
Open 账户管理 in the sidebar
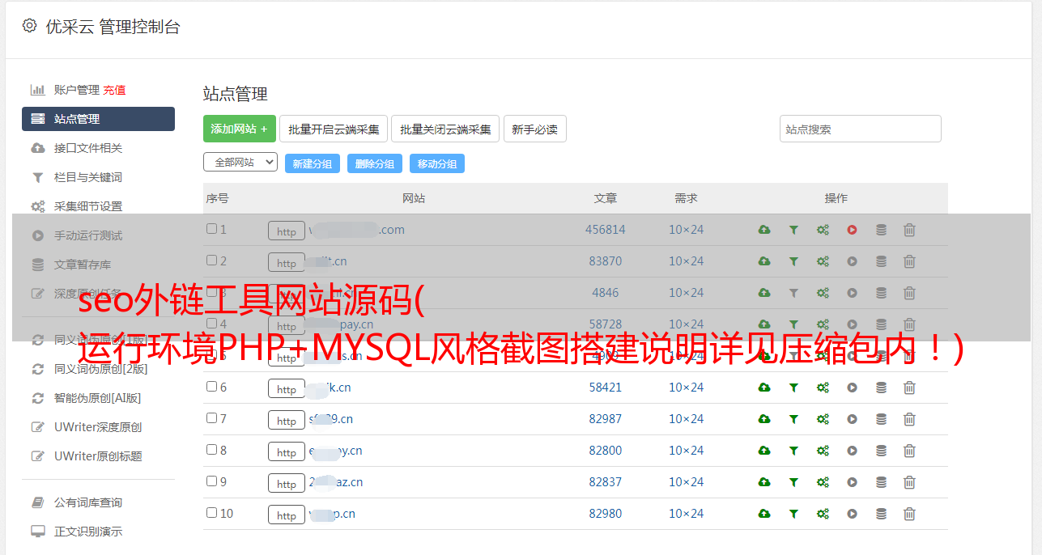point(77,90)
